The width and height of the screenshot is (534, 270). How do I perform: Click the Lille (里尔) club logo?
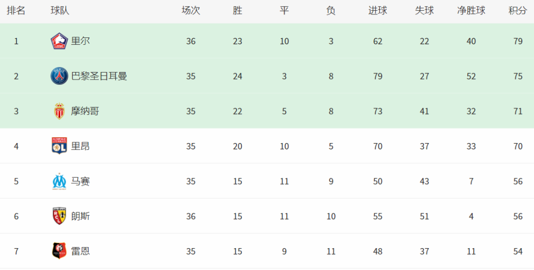click(x=59, y=41)
